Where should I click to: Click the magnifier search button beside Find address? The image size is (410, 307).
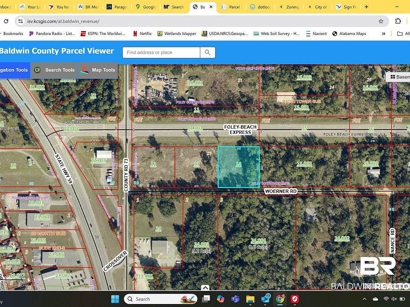point(208,52)
